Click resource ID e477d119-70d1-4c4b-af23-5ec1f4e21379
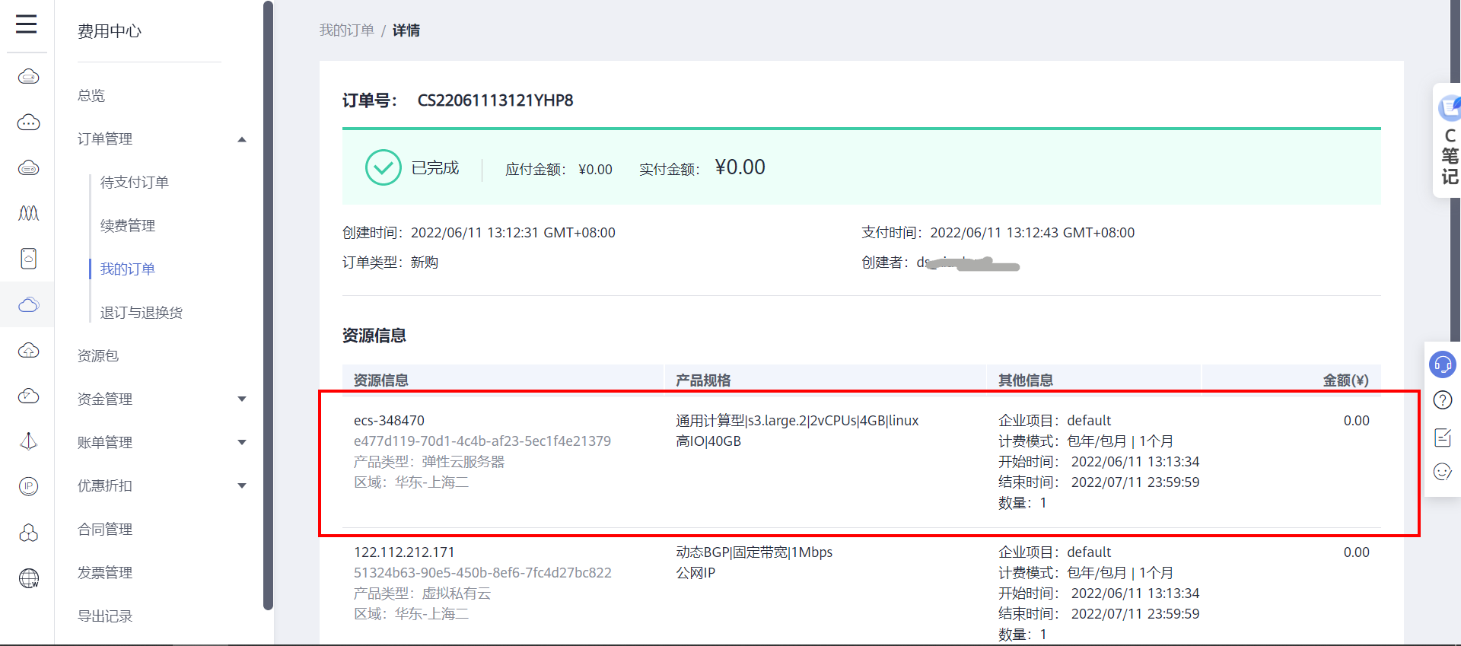The width and height of the screenshot is (1461, 646). (482, 441)
